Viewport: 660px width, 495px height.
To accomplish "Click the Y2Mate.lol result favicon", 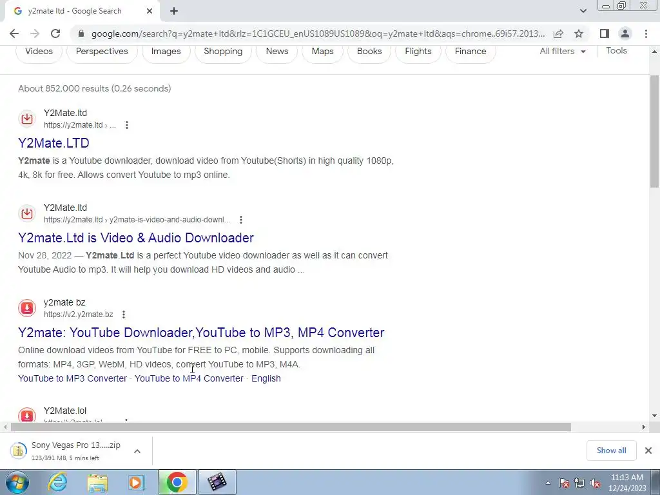I will (27, 414).
